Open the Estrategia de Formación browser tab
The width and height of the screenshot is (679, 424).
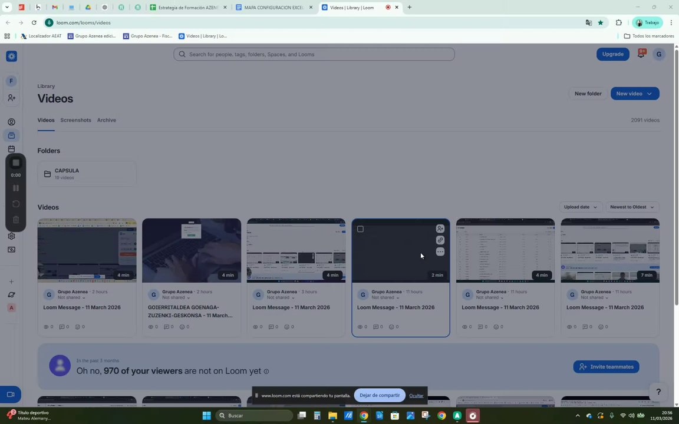[x=188, y=7]
